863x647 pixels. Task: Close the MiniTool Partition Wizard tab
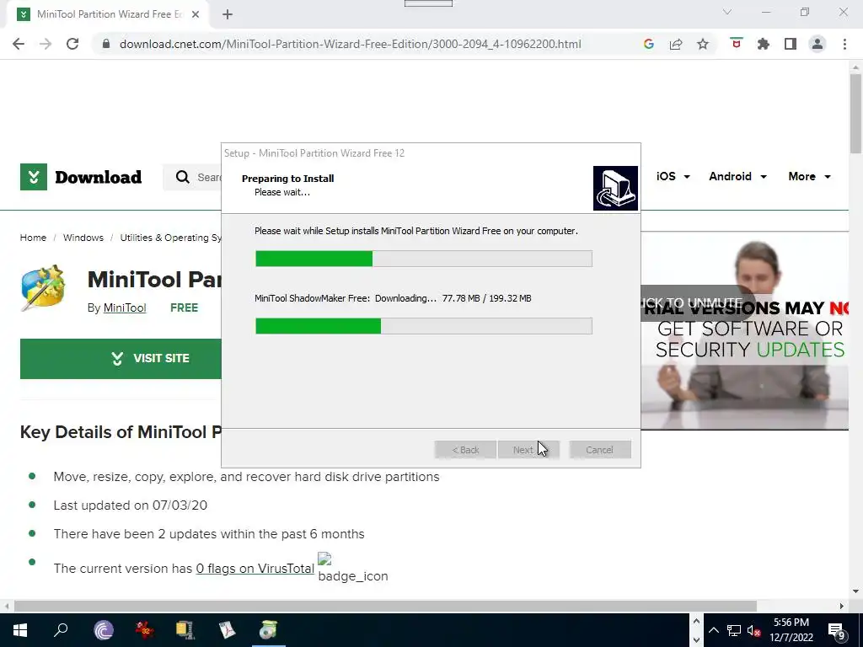(x=196, y=14)
